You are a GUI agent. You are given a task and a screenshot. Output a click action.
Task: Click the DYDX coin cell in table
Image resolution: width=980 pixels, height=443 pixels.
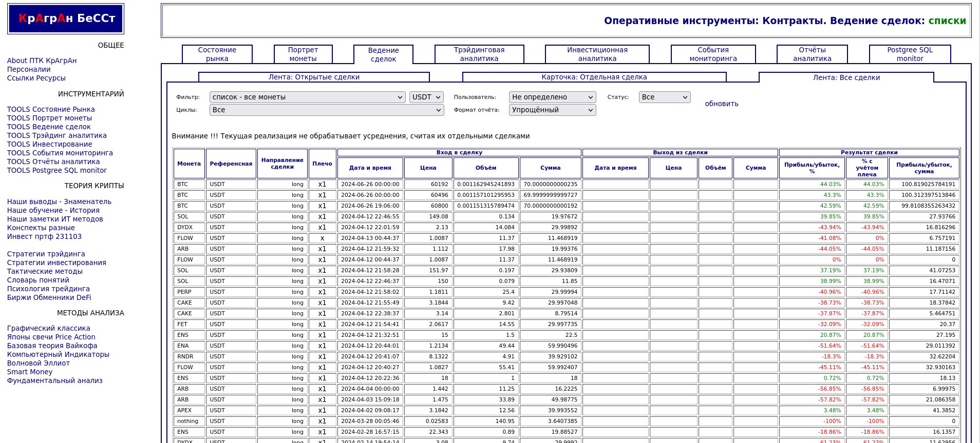(x=185, y=227)
